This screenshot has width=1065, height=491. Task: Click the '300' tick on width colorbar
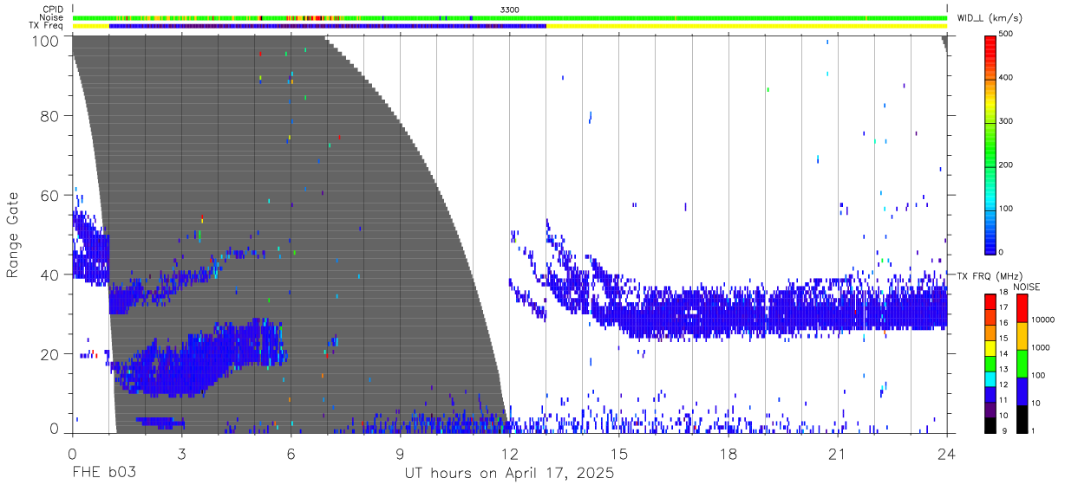1008,121
